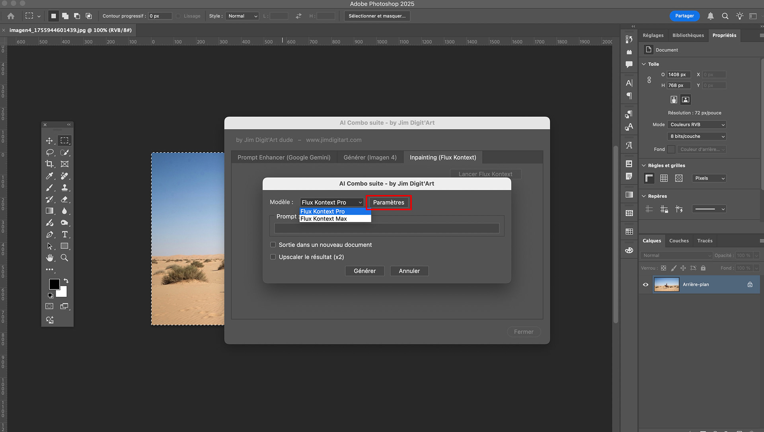
Task: Choose Intersect with Selection mode
Action: point(89,16)
